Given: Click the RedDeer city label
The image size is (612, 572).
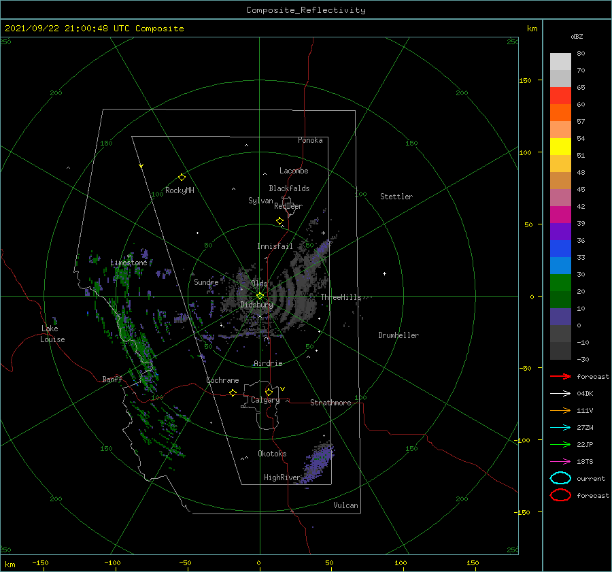Looking at the screenshot, I should [288, 206].
